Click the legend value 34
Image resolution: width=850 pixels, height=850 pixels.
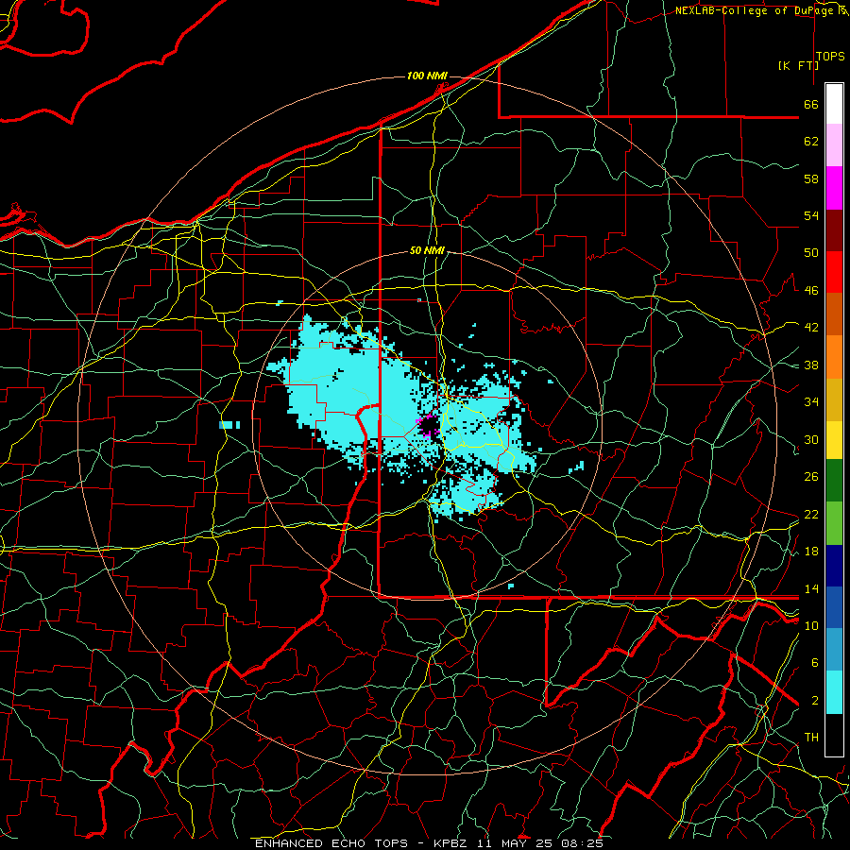[811, 402]
